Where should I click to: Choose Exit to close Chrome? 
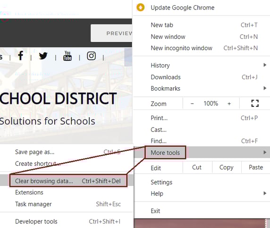(202, 211)
